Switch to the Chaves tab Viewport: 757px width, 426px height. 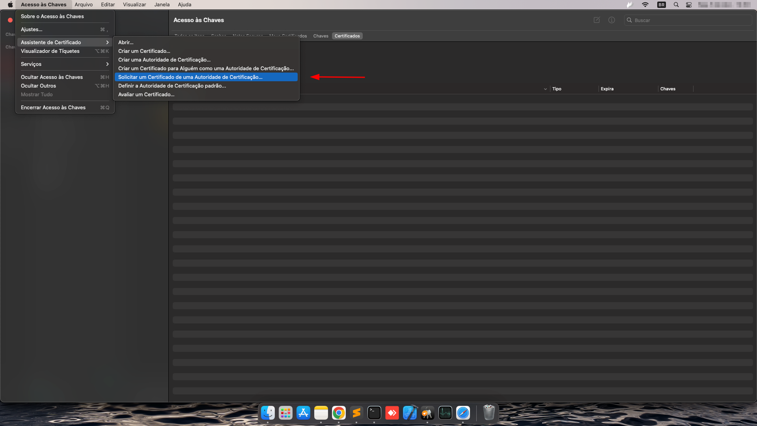[x=321, y=36]
